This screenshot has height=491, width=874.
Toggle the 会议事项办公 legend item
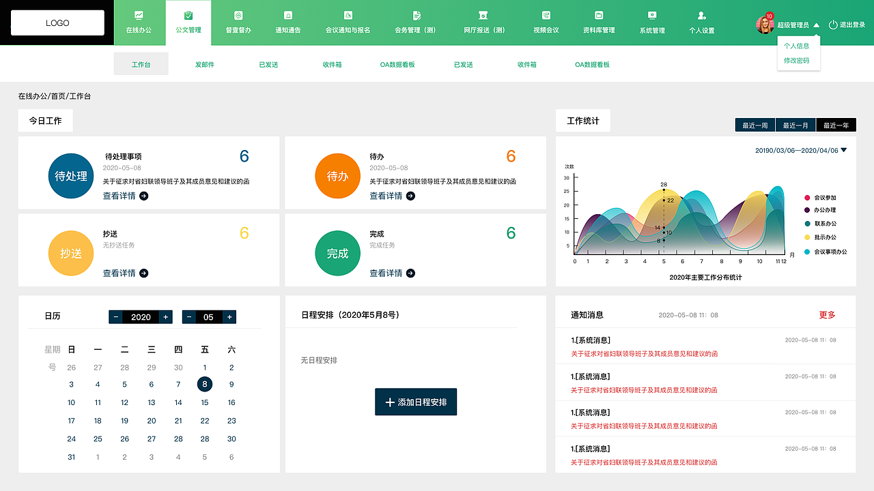coord(826,252)
